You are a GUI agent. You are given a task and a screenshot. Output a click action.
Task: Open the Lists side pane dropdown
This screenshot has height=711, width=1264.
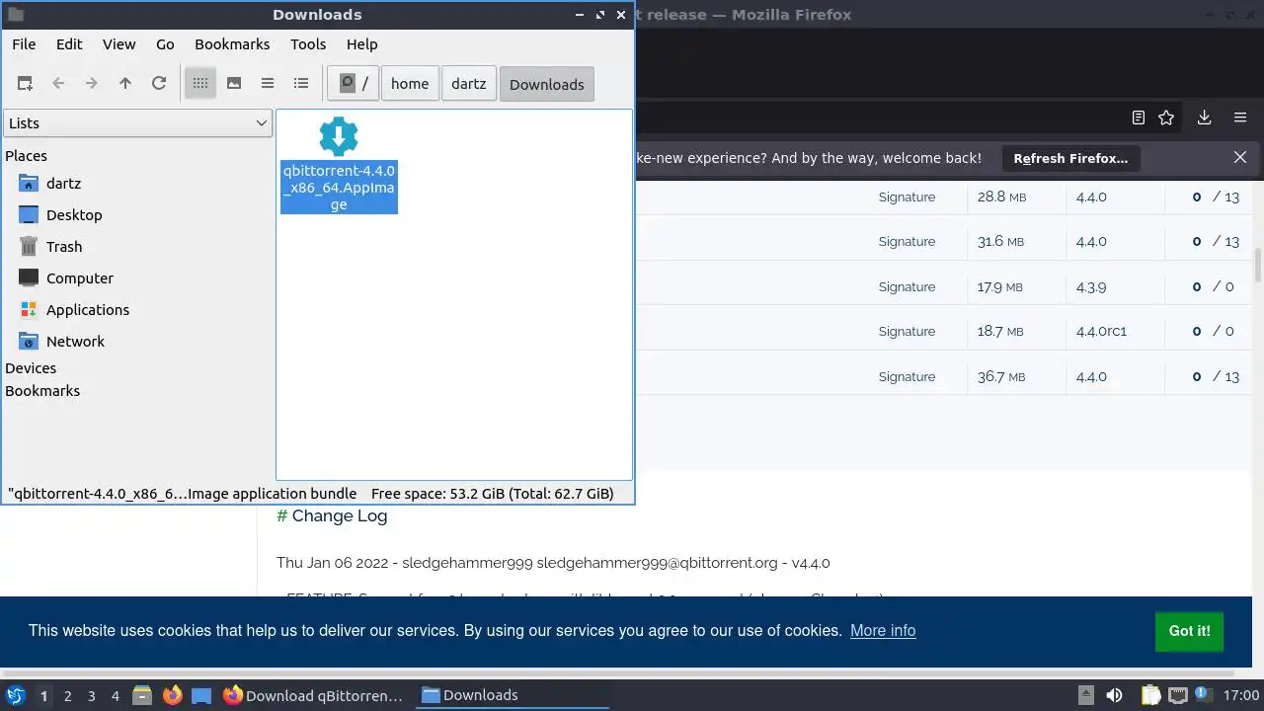[x=137, y=123]
